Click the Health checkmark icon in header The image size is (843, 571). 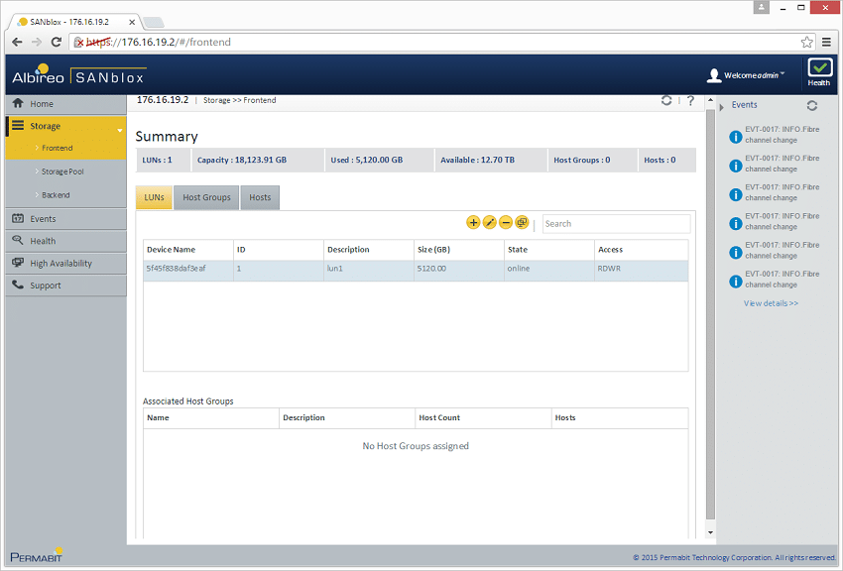pyautogui.click(x=819, y=67)
